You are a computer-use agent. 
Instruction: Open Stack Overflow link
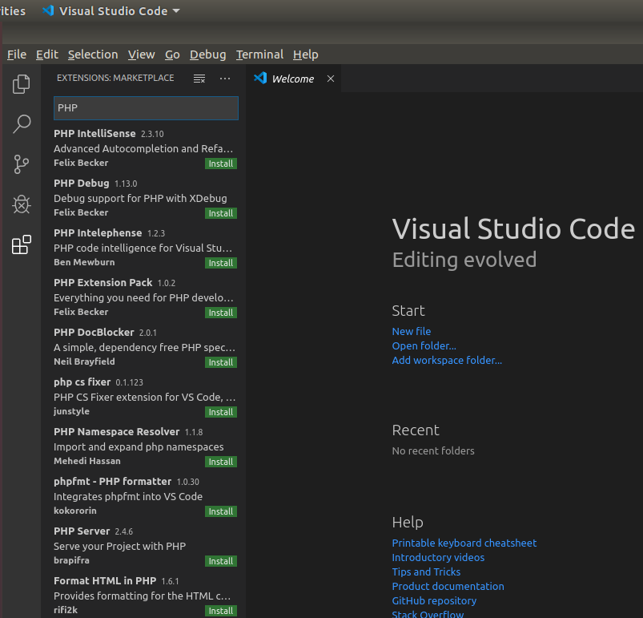click(428, 614)
